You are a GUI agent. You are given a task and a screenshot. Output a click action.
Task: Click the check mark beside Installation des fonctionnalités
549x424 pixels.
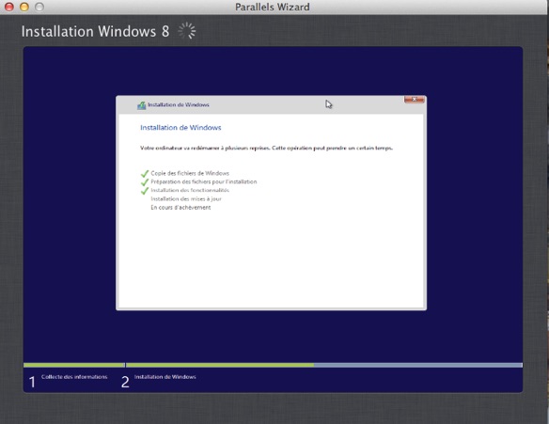(x=145, y=191)
